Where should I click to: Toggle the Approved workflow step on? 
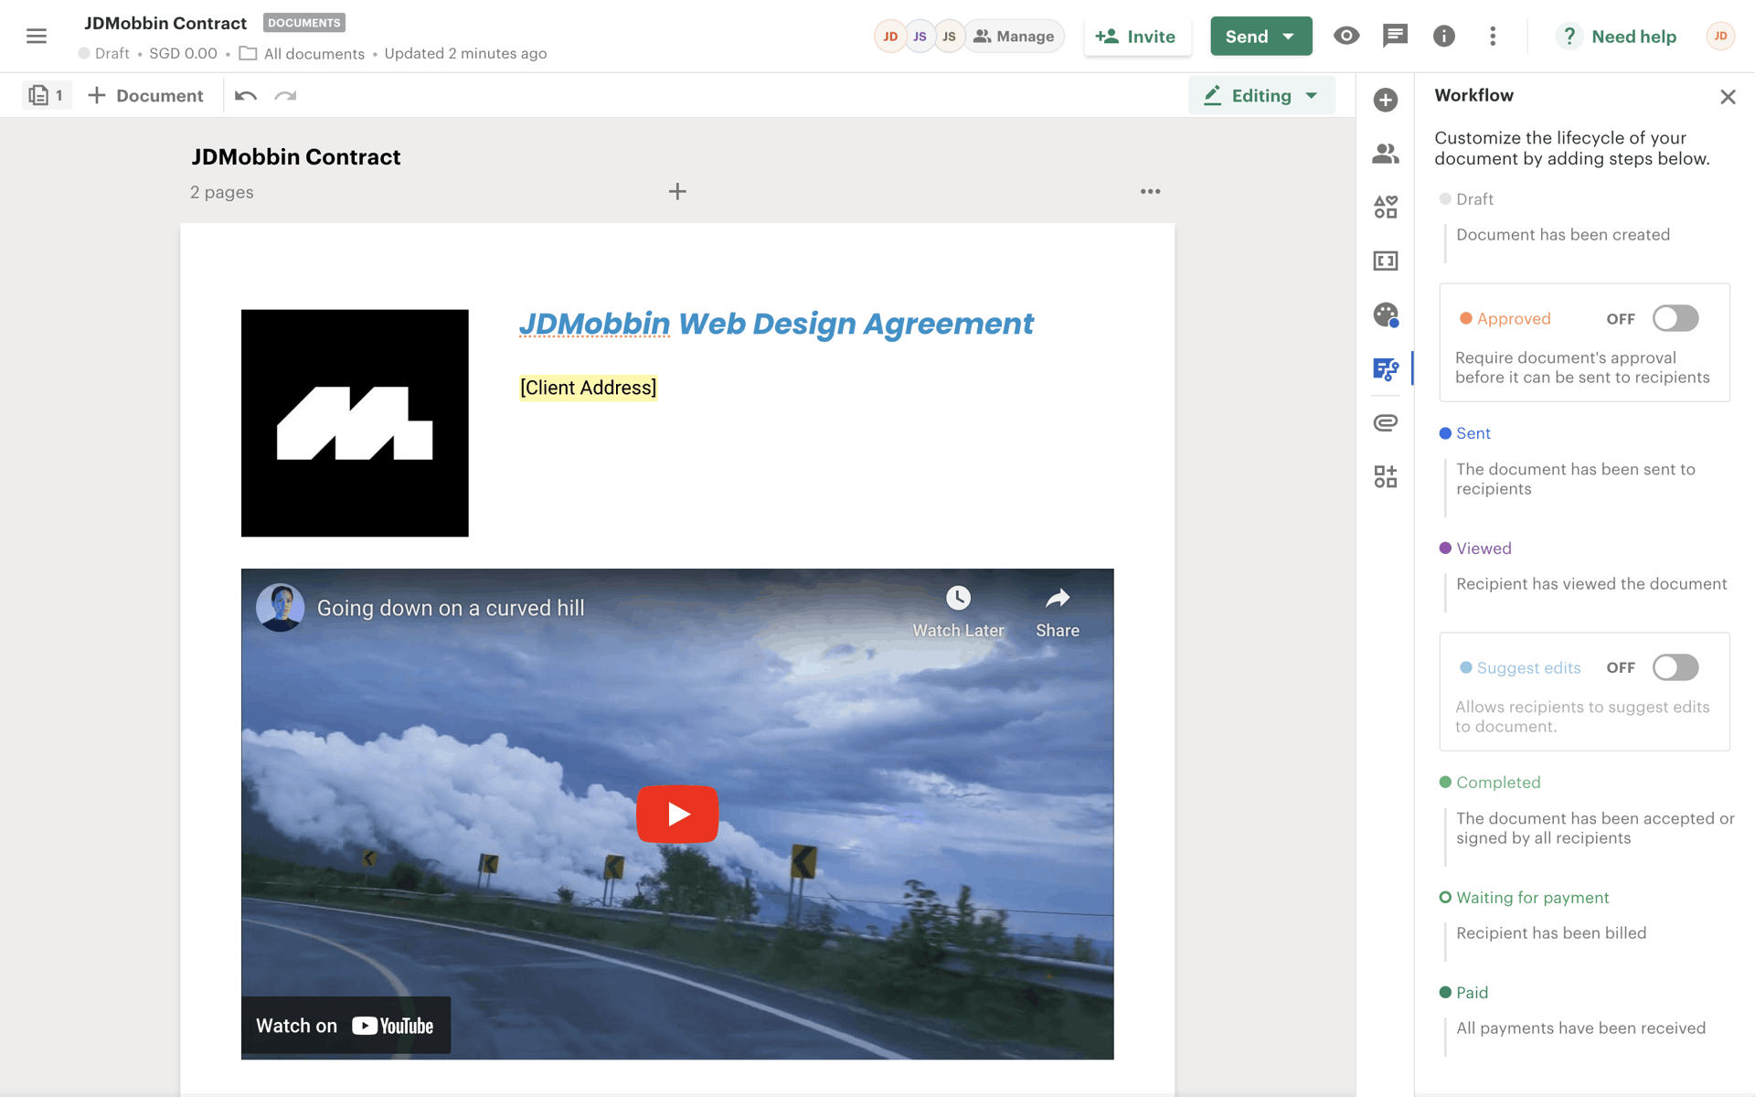1675,318
